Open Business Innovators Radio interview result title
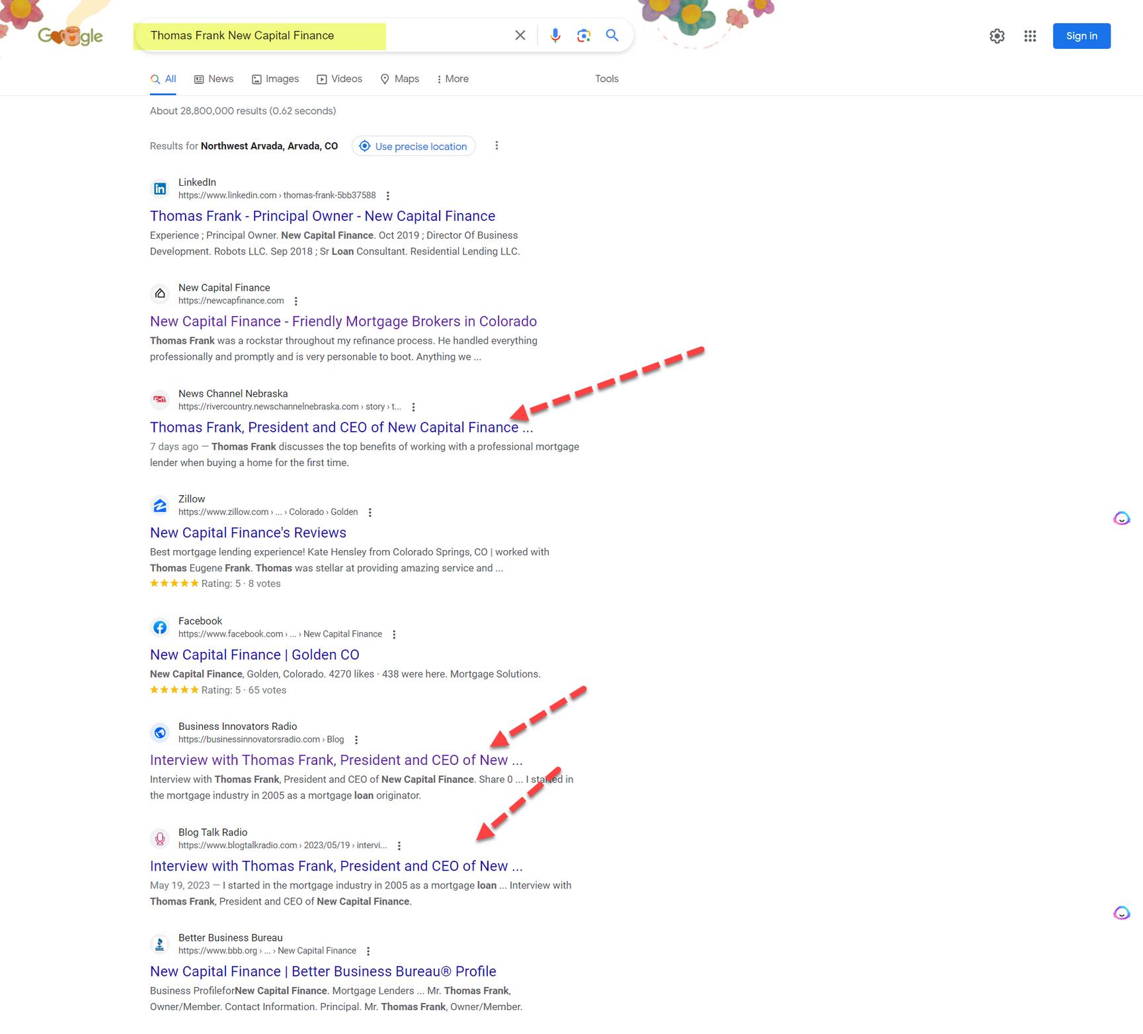The width and height of the screenshot is (1143, 1034). click(336, 760)
